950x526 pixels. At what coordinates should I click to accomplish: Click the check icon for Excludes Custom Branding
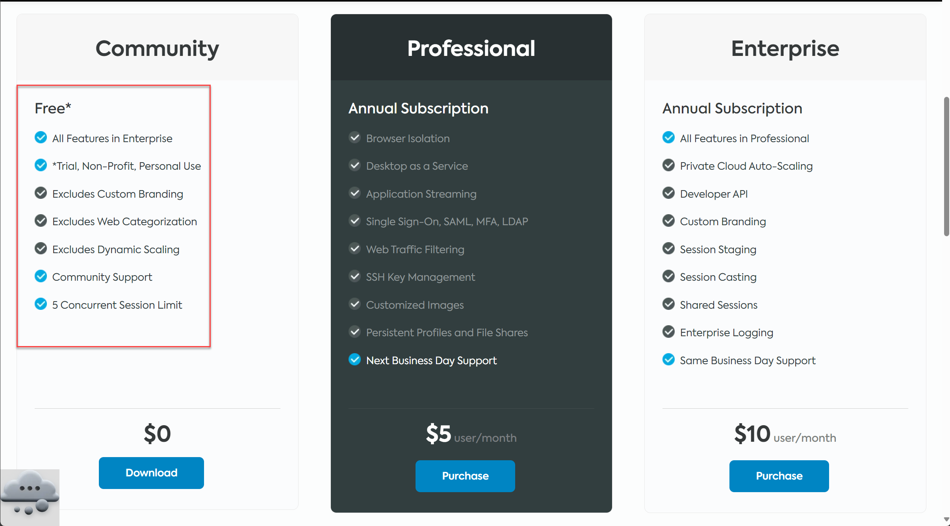click(41, 193)
